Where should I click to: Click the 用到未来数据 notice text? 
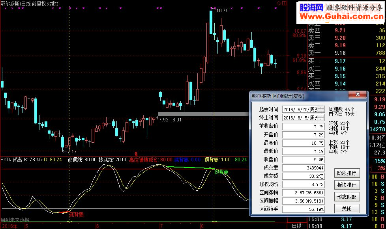point(15,220)
